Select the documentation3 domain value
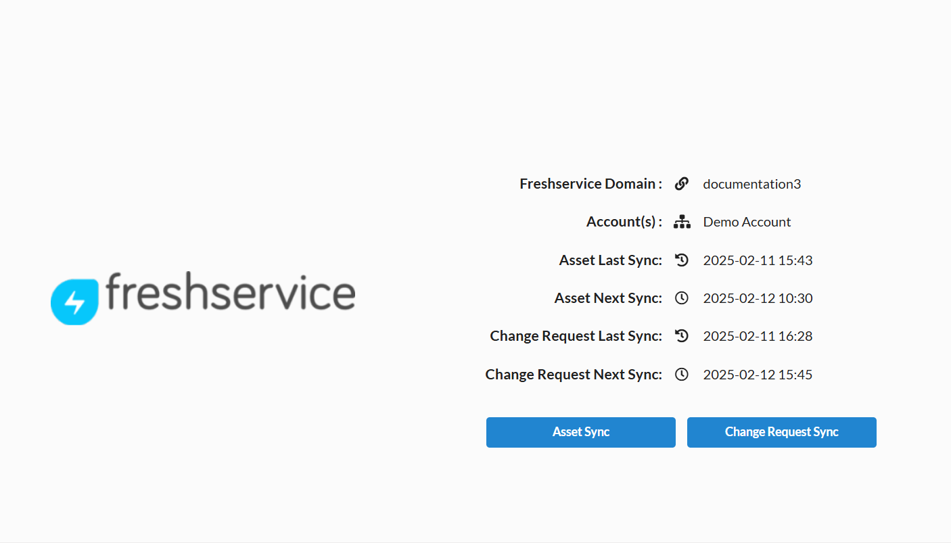The width and height of the screenshot is (951, 543). (x=751, y=184)
